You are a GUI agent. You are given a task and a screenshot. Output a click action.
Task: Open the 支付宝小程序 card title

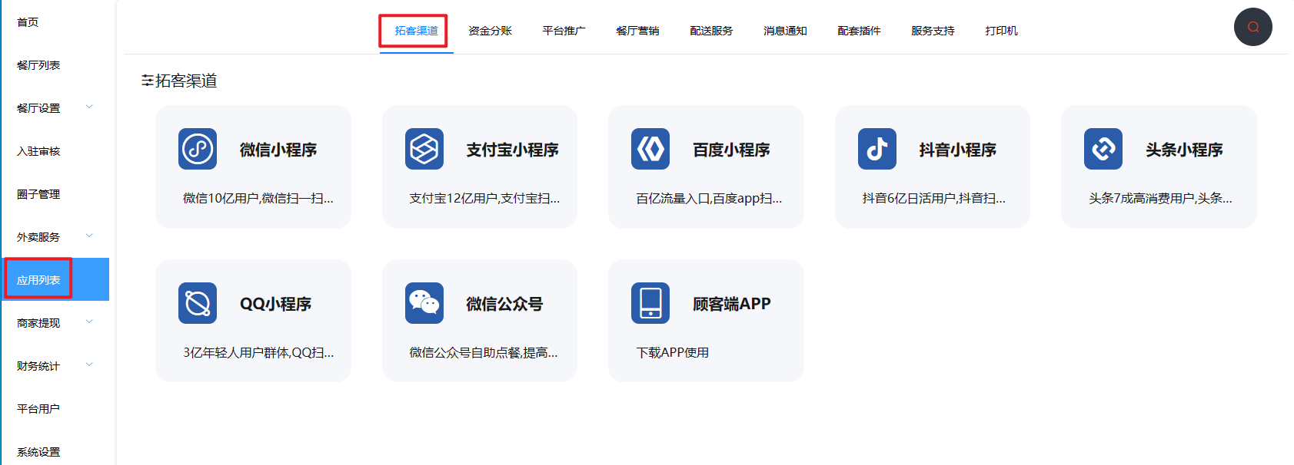pyautogui.click(x=513, y=150)
